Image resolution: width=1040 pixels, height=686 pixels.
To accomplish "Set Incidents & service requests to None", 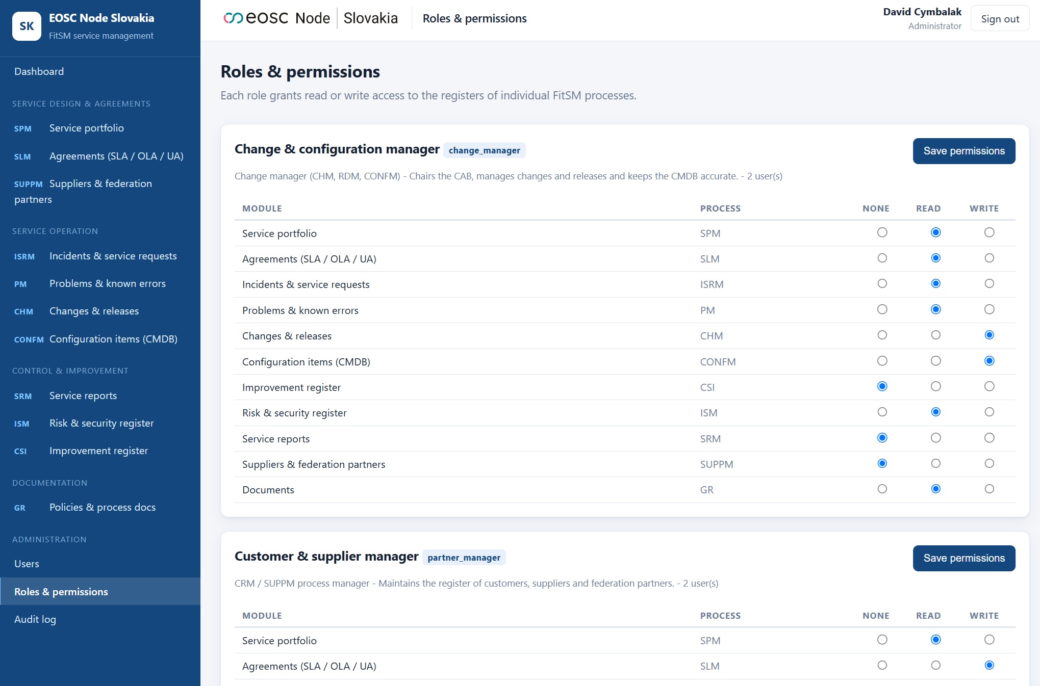I will [x=882, y=283].
